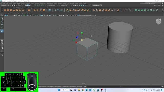The width and height of the screenshot is (164, 92).
Task: Create a polygon cube from the shelf
Action: [x=8, y=10]
